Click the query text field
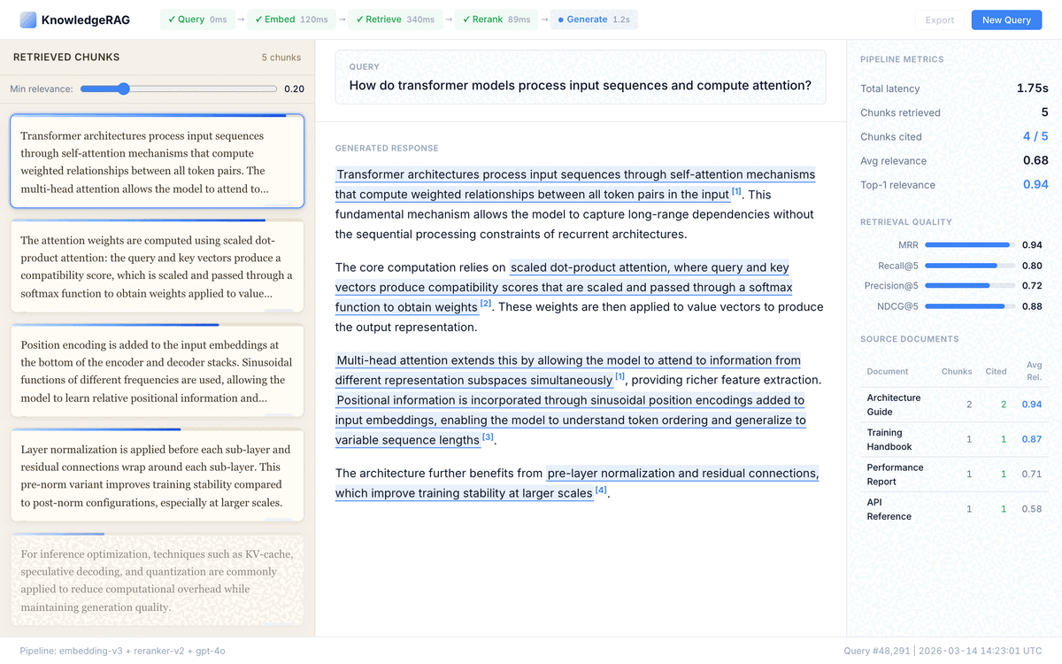The image size is (1062, 664). click(x=580, y=86)
